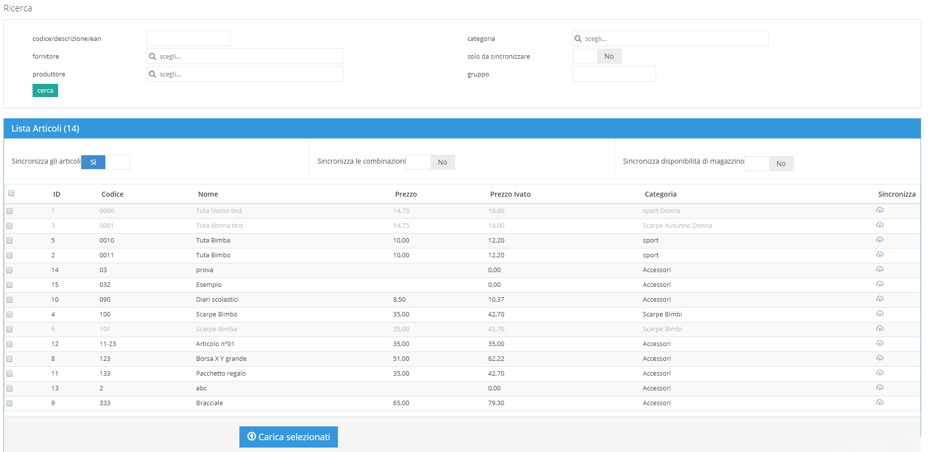Select Scarpe Bimba row checkbox

9,329
